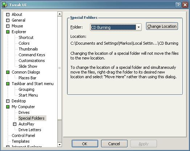The image size is (190, 151).
Task: Open the Customizations page
Action: pos(32,61)
